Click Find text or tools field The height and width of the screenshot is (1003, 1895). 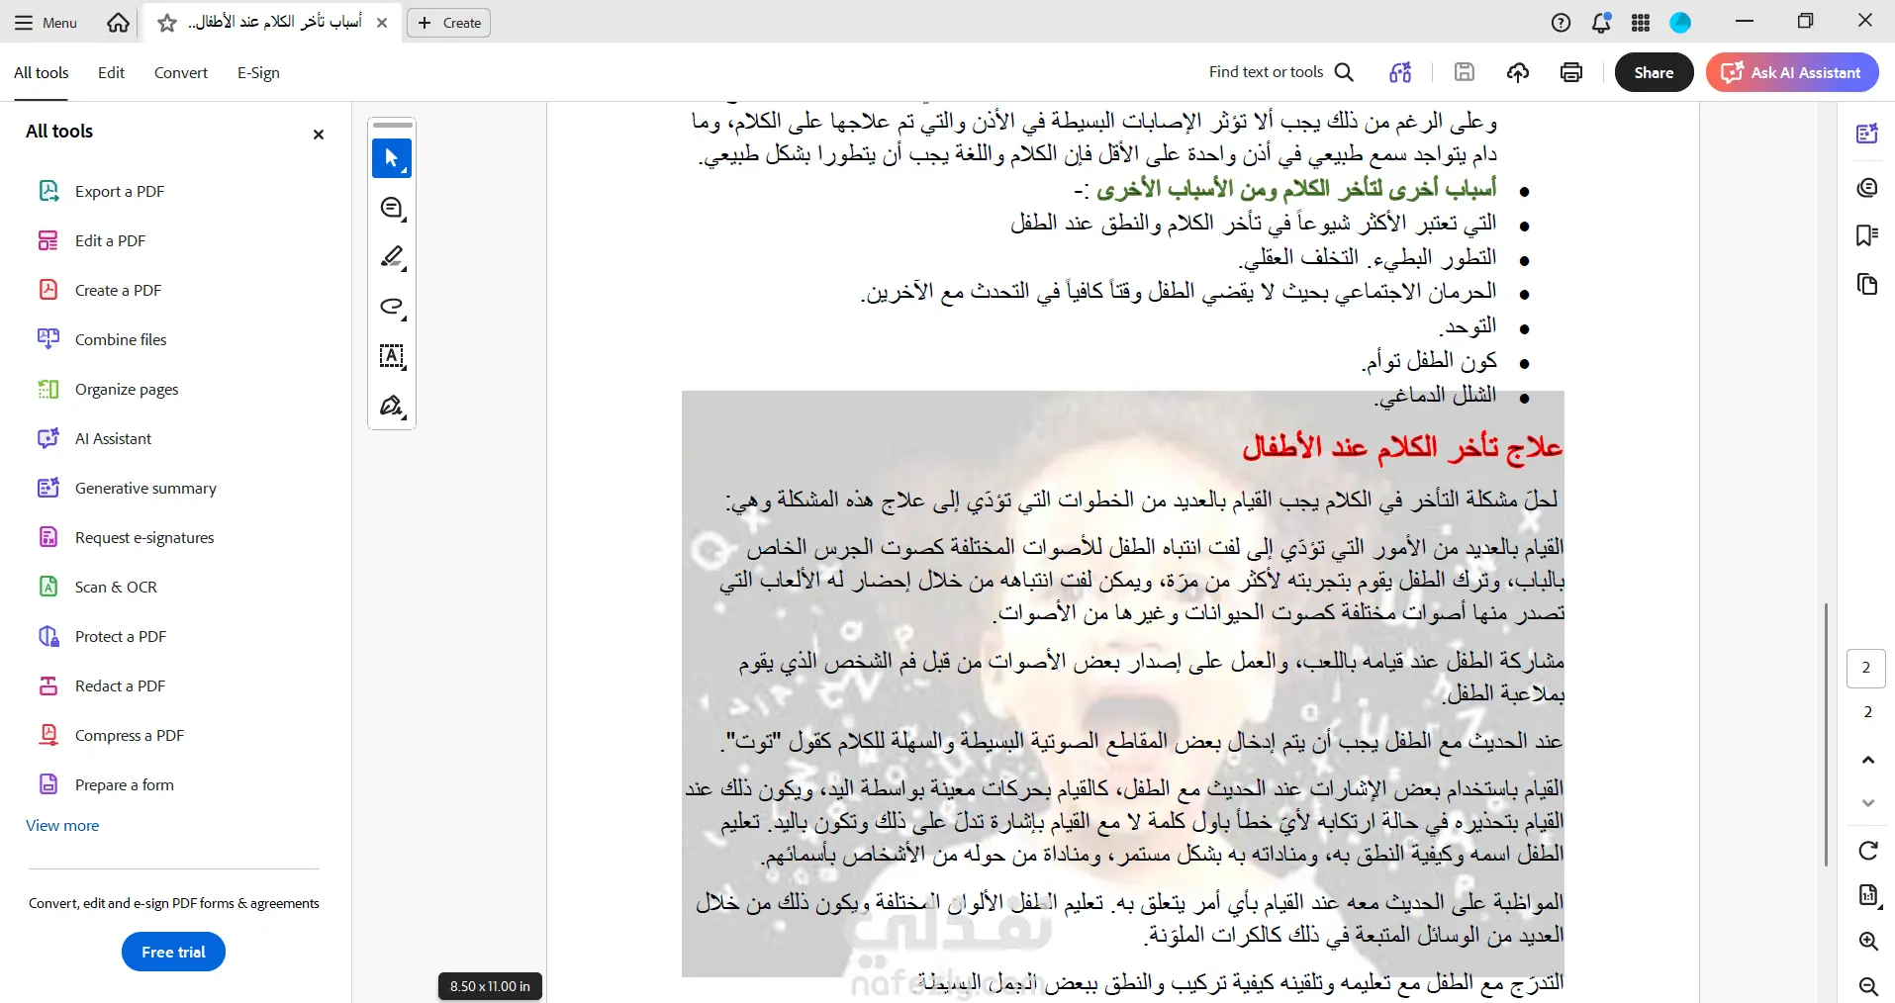click(1266, 72)
